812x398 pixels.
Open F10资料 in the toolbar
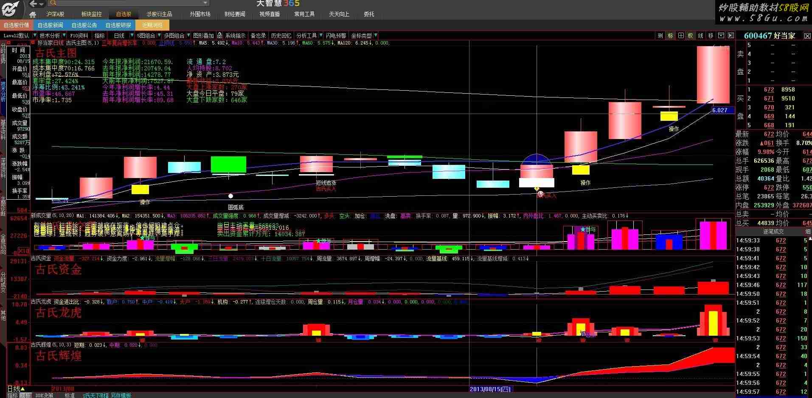(x=79, y=36)
